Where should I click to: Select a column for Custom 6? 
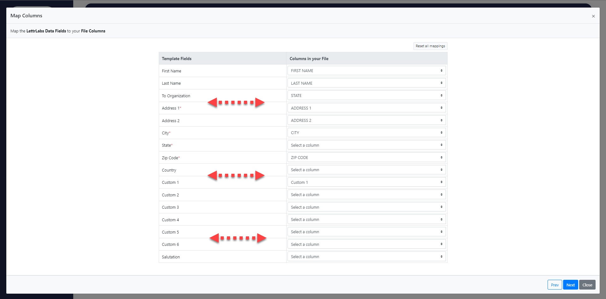click(366, 244)
